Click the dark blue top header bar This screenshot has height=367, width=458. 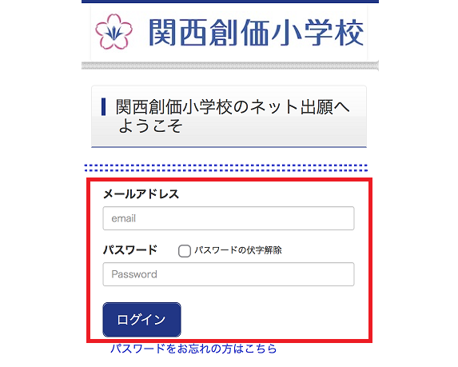230,2
